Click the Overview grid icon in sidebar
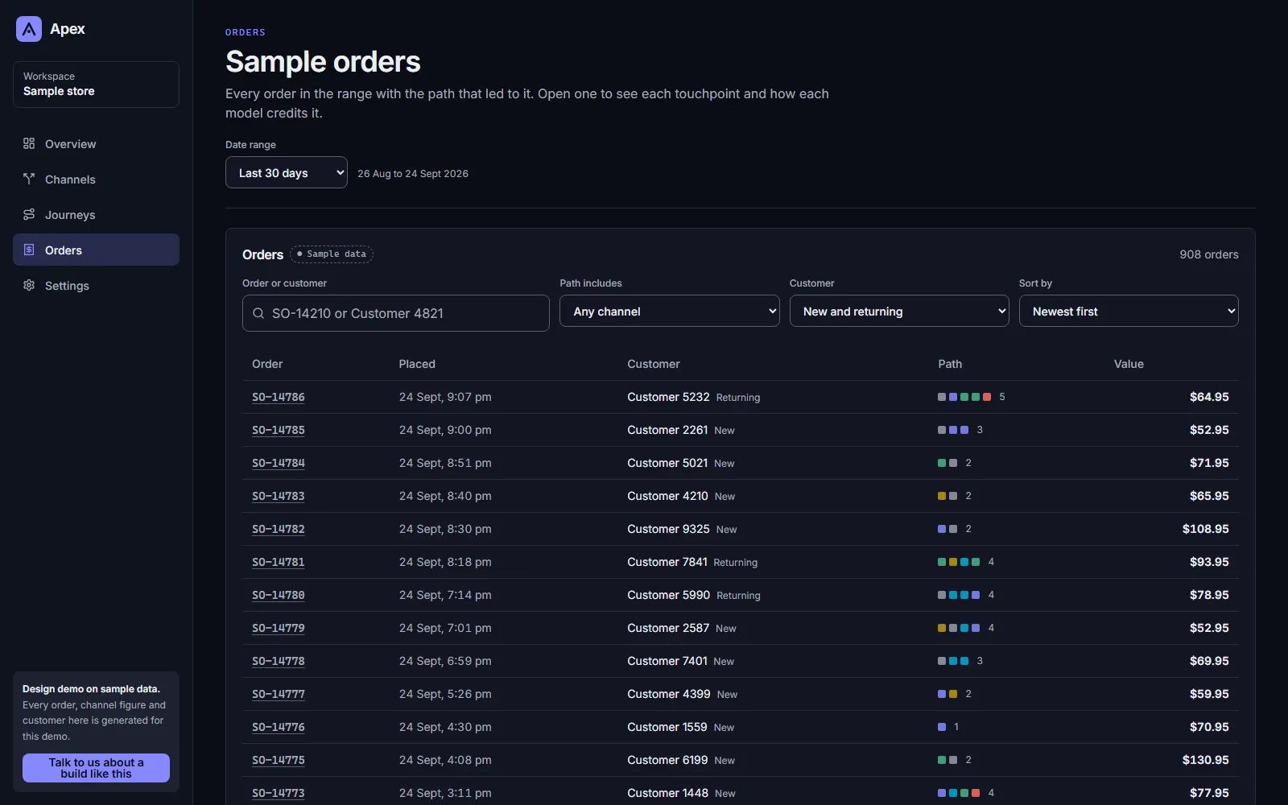Image resolution: width=1288 pixels, height=805 pixels. tap(29, 143)
